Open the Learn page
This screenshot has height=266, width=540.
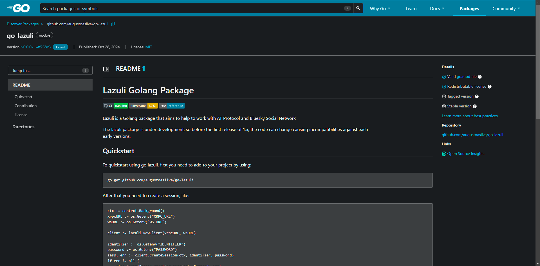(x=411, y=8)
